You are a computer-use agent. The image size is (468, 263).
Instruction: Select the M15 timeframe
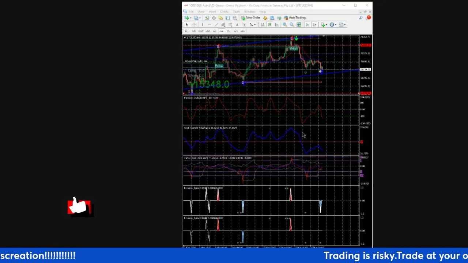click(x=201, y=31)
